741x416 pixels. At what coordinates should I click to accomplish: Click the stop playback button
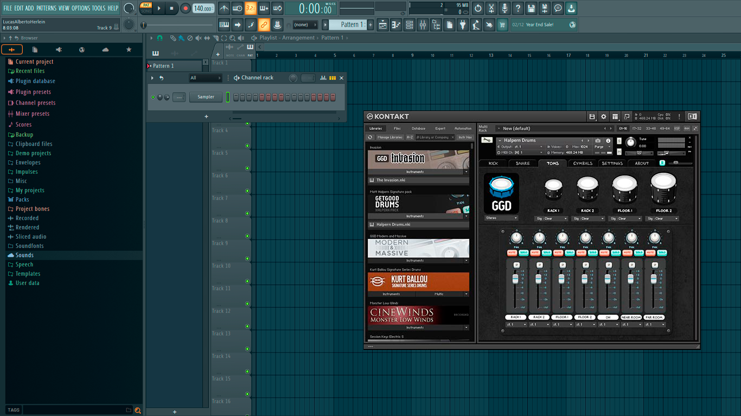tap(171, 8)
